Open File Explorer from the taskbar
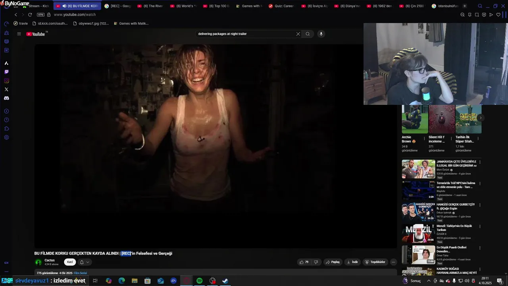Viewport: 508px width, 286px height. pos(135,281)
